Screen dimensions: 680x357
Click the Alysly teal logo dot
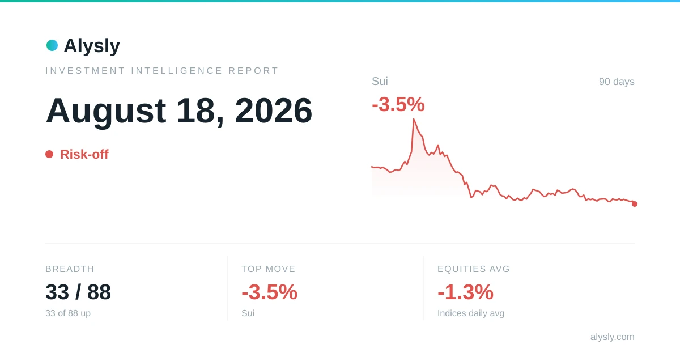click(x=52, y=45)
